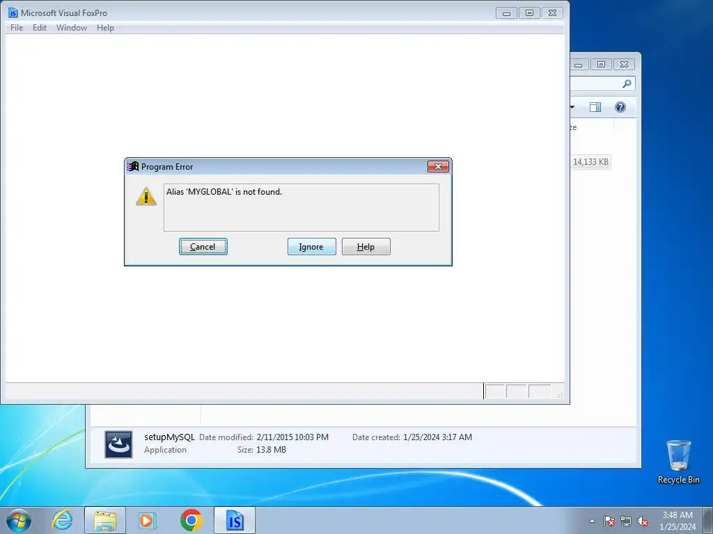
Task: Launch Internet Explorer from the taskbar
Action: (x=62, y=520)
